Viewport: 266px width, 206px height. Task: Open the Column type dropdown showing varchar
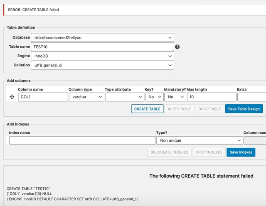(x=86, y=97)
